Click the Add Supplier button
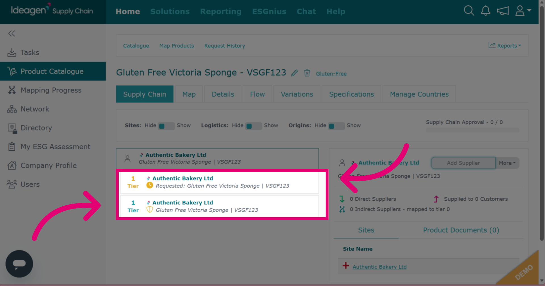 (x=463, y=163)
